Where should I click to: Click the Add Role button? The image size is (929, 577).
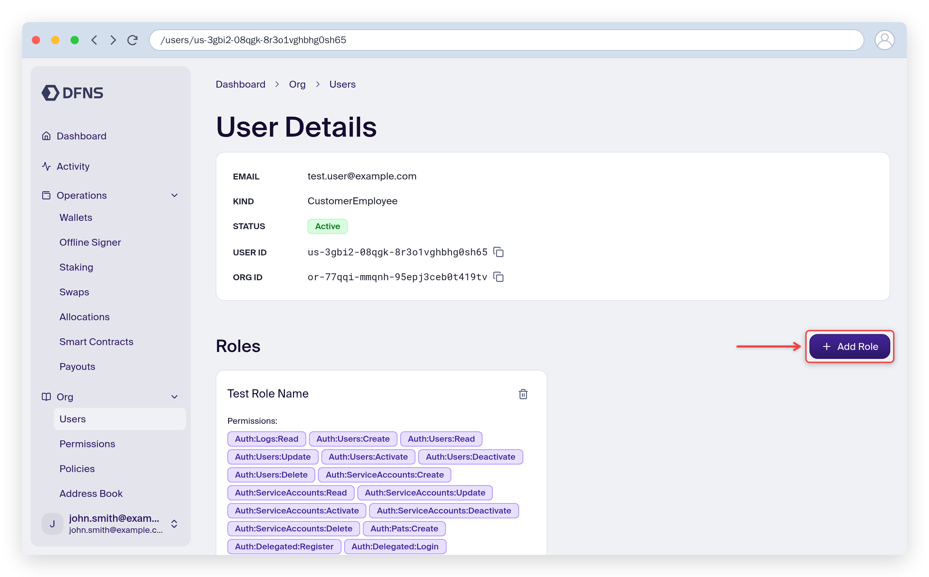(849, 346)
